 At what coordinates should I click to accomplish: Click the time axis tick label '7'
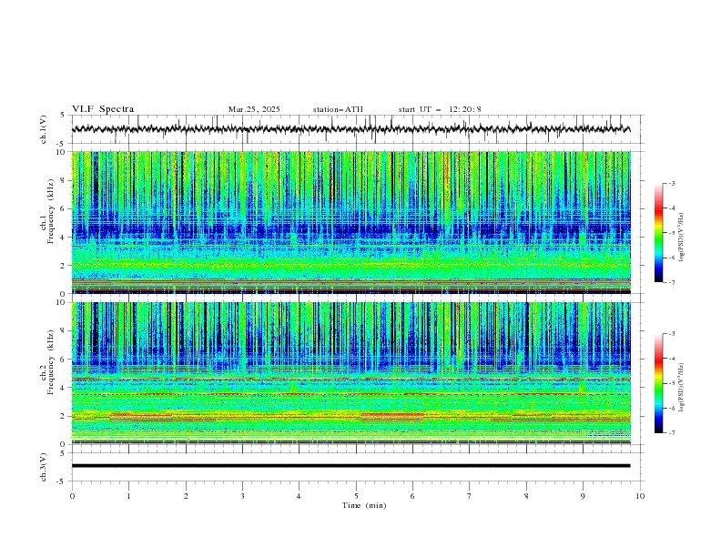pos(470,496)
